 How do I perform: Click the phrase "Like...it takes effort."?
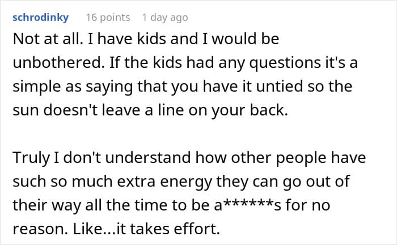pos(146,229)
